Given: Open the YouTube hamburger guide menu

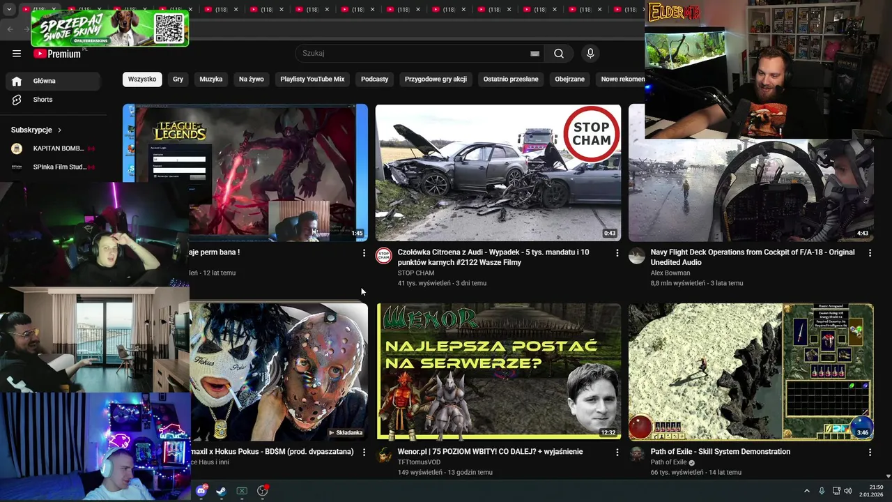Looking at the screenshot, I should click(17, 54).
